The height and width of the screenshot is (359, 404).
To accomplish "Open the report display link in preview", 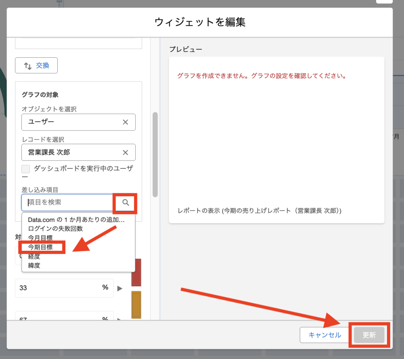I will [259, 211].
